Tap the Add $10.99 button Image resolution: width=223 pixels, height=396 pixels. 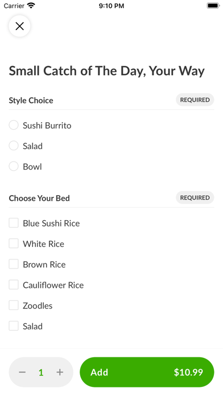coord(147,372)
